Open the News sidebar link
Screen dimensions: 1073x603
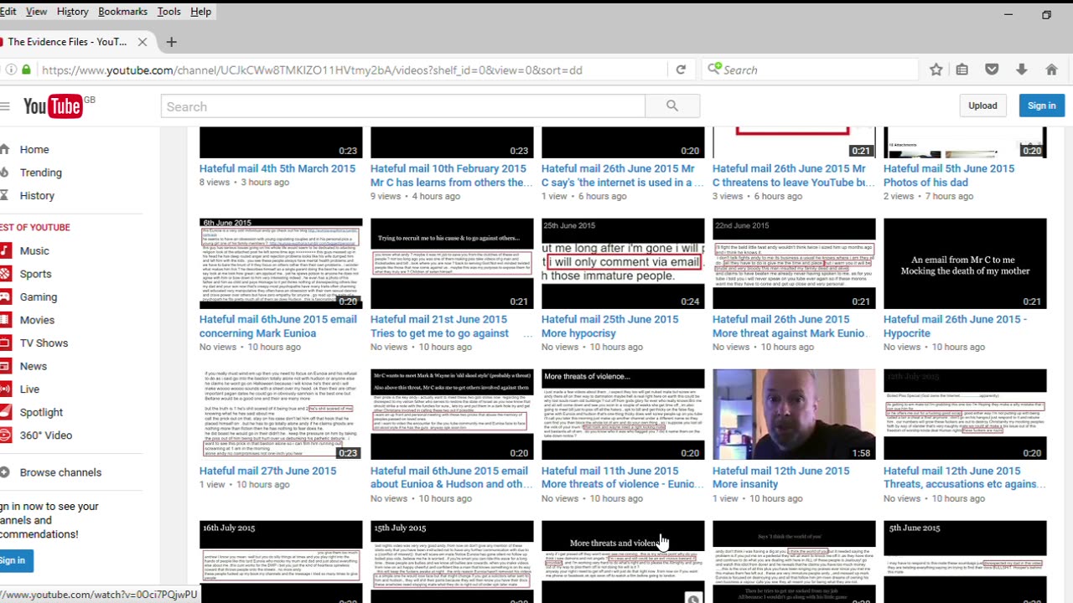coord(34,366)
